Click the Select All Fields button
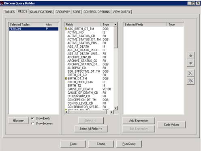The height and width of the screenshot is (151, 201). (91, 129)
